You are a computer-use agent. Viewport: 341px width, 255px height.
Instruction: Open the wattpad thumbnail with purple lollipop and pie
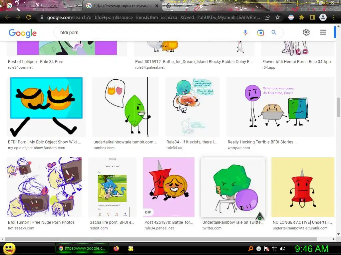280,107
